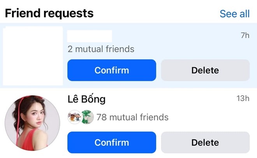Click the first small mutual friend avatar
Screen dimensions: 257x158
click(x=74, y=117)
